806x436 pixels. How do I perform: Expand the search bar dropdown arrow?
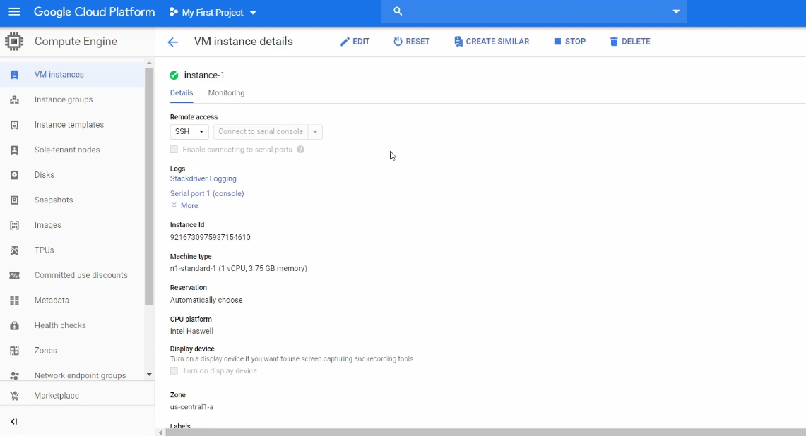coord(676,11)
